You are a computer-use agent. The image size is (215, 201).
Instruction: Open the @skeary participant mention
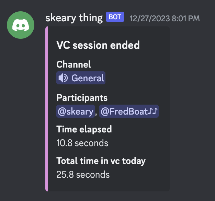76,111
